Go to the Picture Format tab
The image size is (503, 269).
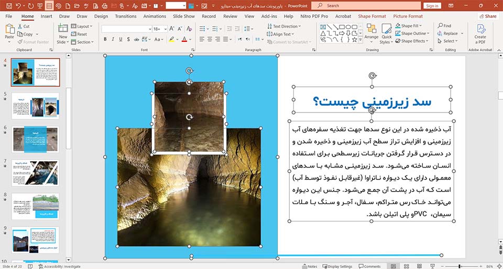[408, 16]
